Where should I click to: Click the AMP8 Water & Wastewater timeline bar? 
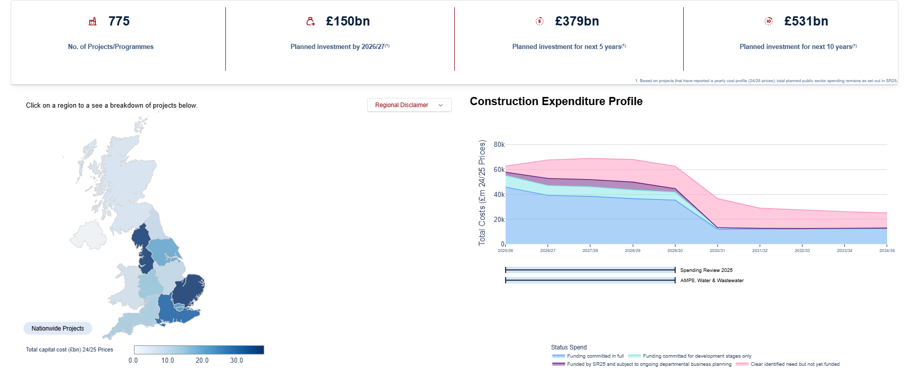pyautogui.click(x=590, y=281)
